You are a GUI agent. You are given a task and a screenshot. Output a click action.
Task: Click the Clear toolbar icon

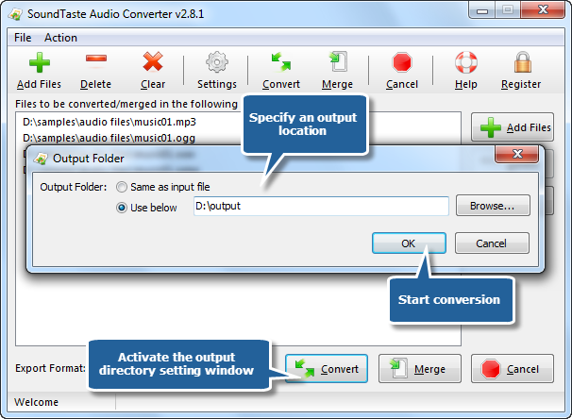(153, 61)
